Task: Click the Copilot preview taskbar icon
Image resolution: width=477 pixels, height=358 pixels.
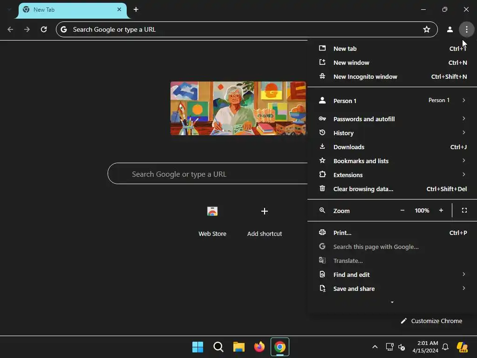Action: coord(463,347)
